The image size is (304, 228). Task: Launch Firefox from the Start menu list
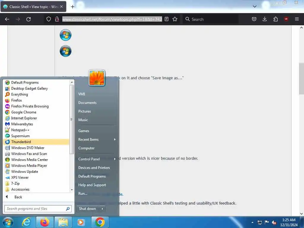[x=36, y=100]
